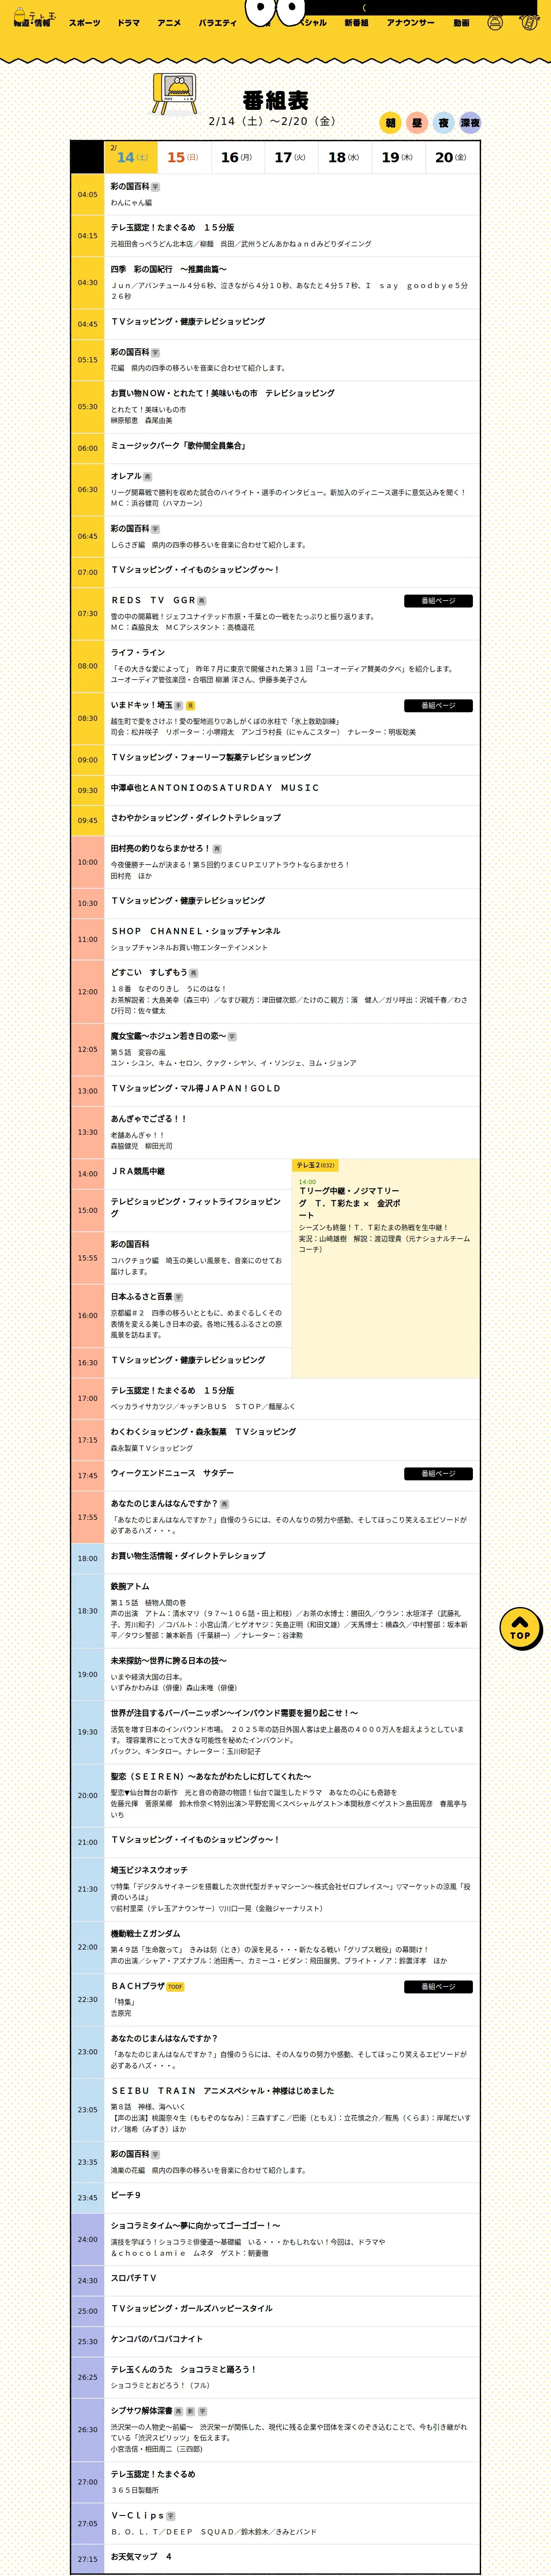Open the ドラマ menu
Viewport: 551px width, 2576px height.
129,23
